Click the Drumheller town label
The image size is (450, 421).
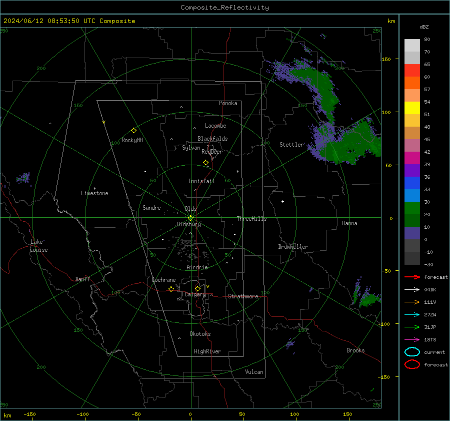(x=293, y=247)
